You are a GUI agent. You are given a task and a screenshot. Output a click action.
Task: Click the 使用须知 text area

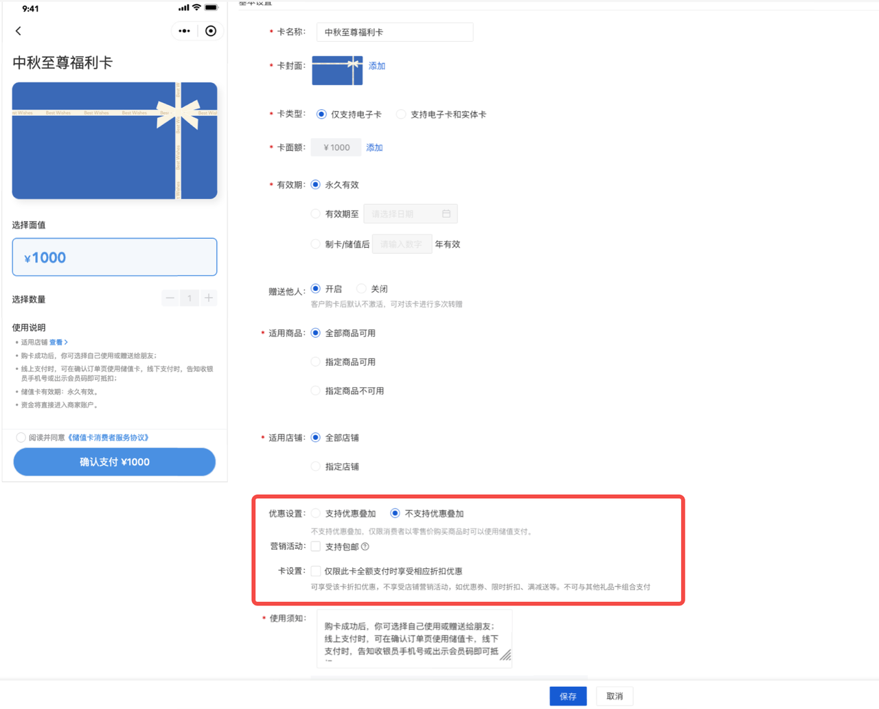coord(414,640)
